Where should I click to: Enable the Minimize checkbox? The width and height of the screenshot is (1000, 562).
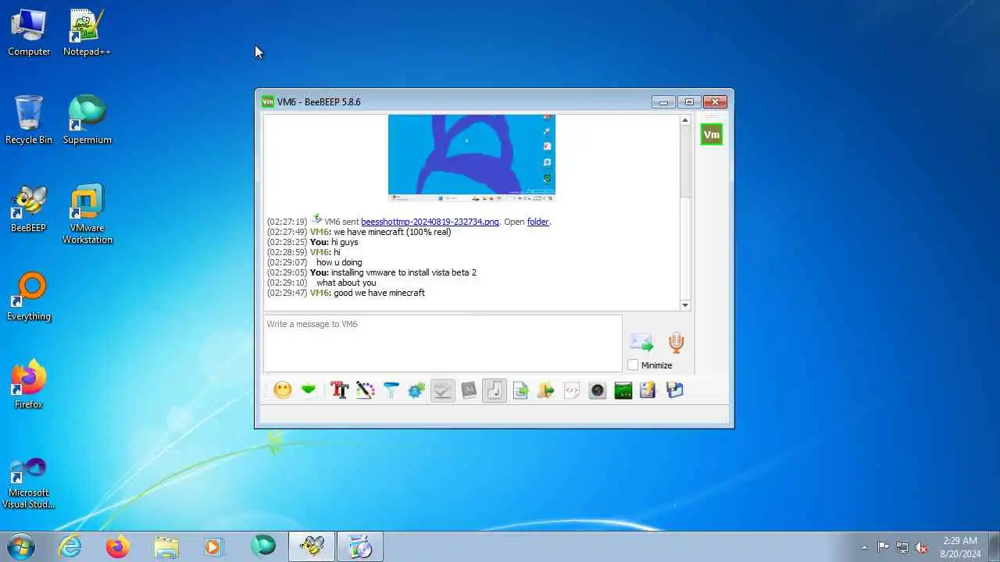point(633,365)
